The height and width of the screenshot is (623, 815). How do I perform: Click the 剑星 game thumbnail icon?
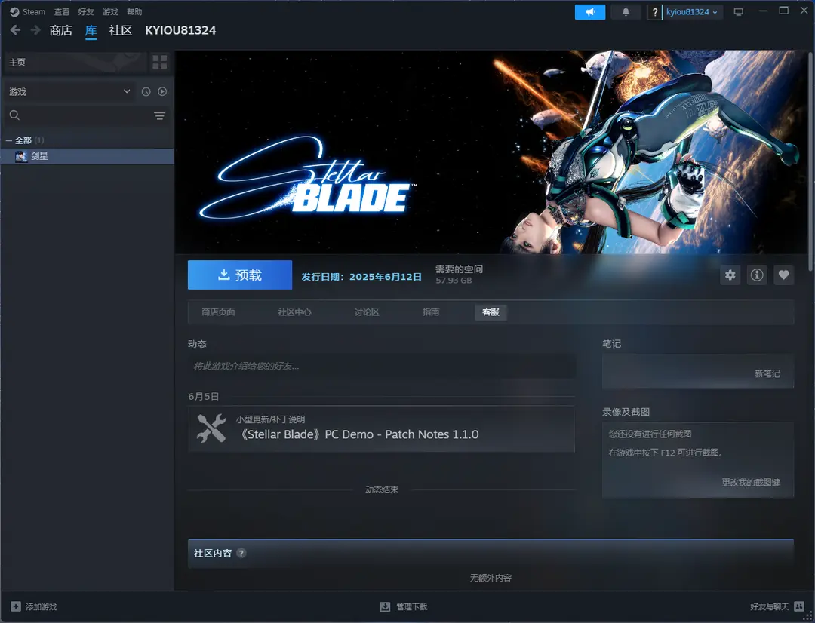coord(21,156)
